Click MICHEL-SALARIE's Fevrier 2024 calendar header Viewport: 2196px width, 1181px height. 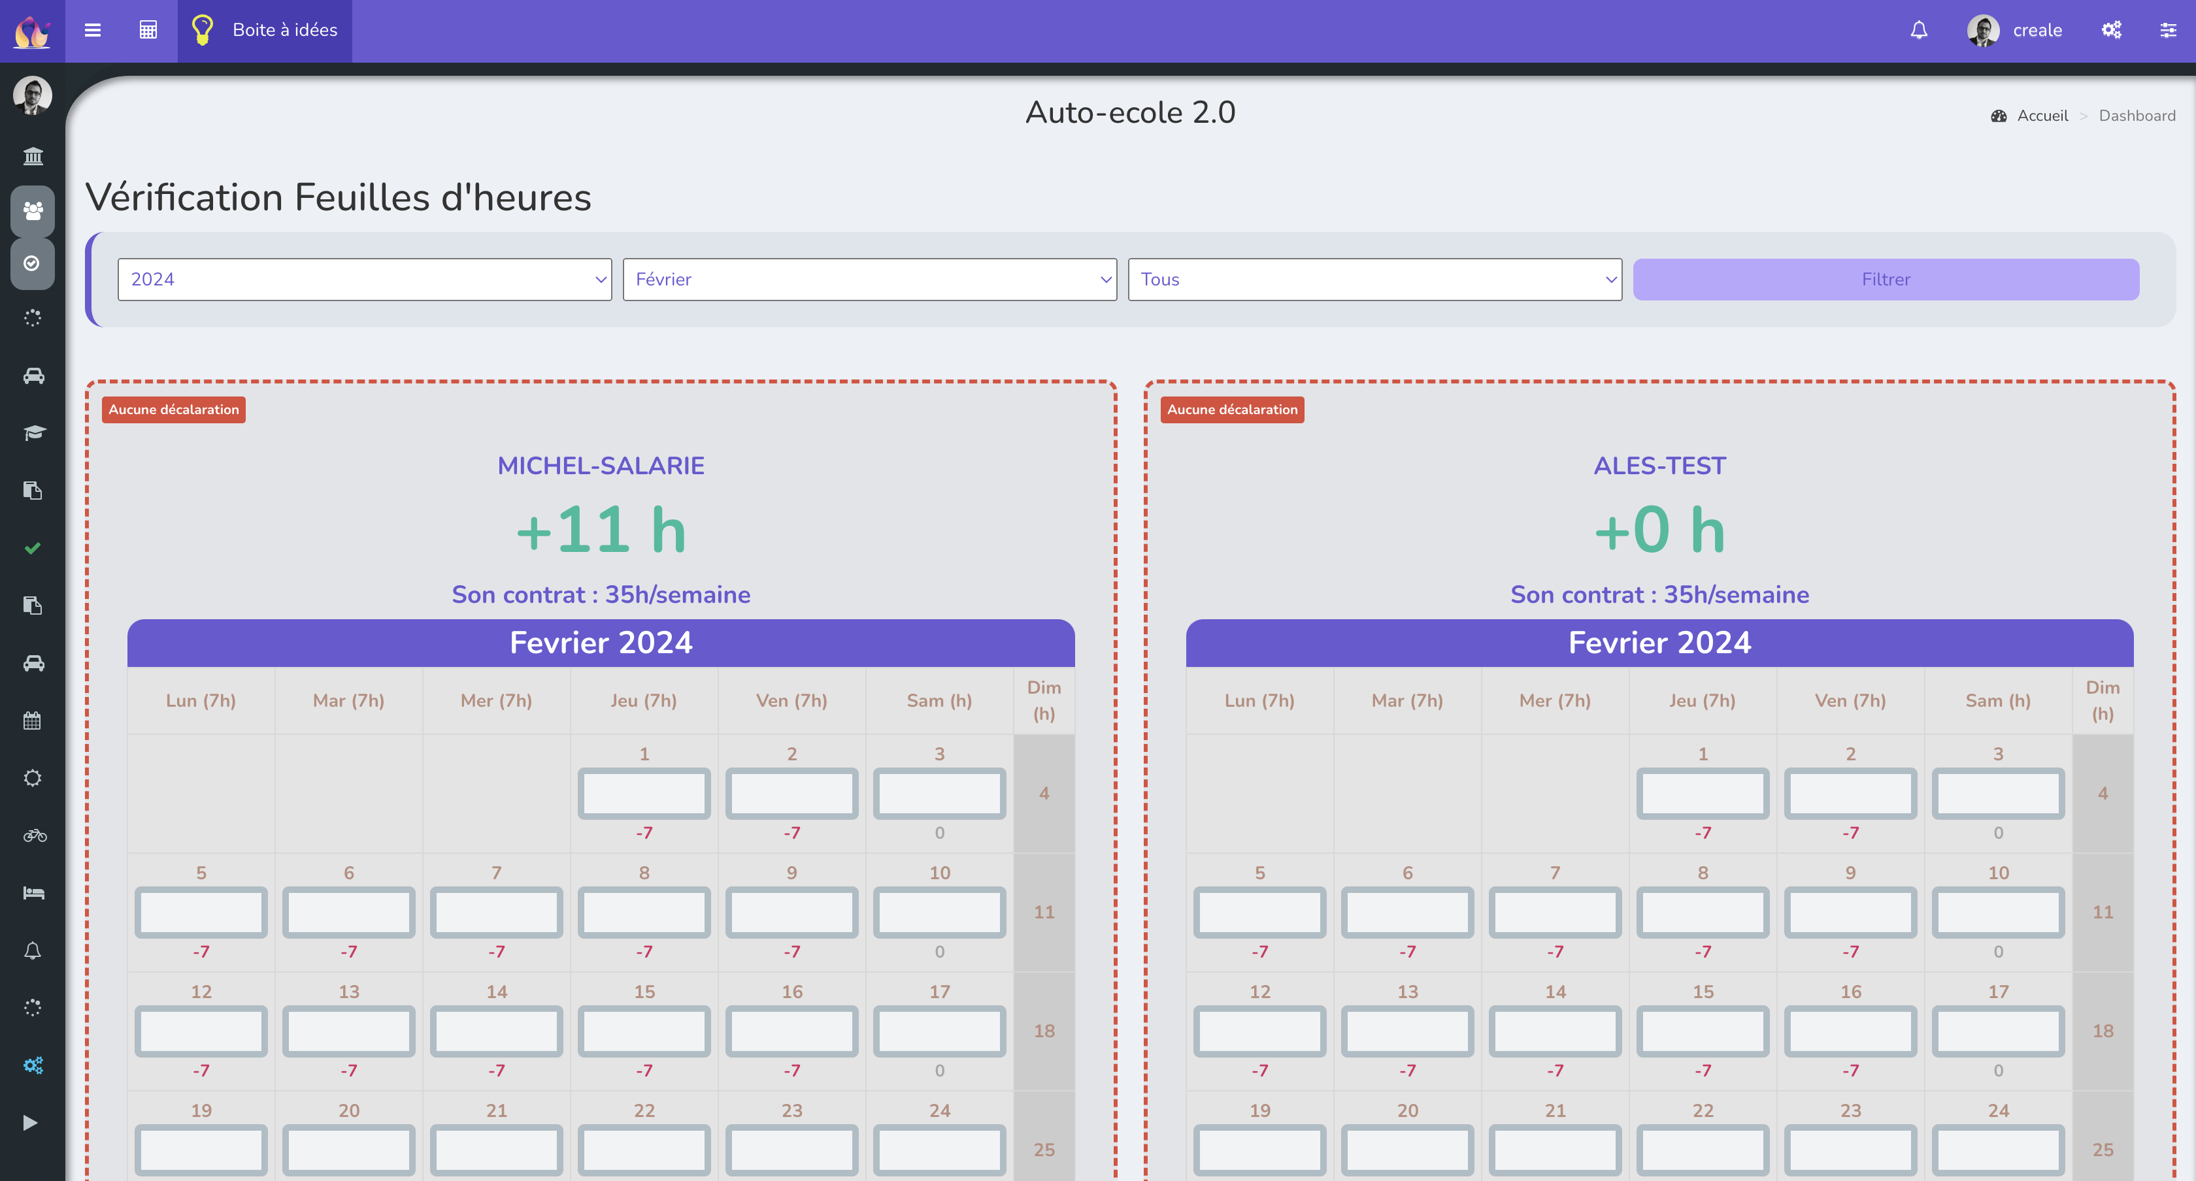601,643
